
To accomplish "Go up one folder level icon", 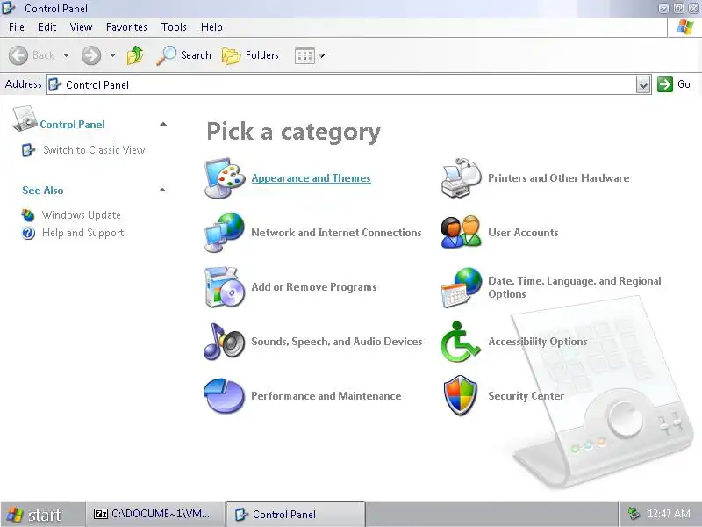I will tap(135, 55).
